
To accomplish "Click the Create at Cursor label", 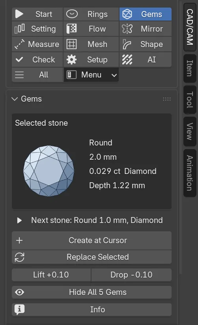I will pos(98,240).
